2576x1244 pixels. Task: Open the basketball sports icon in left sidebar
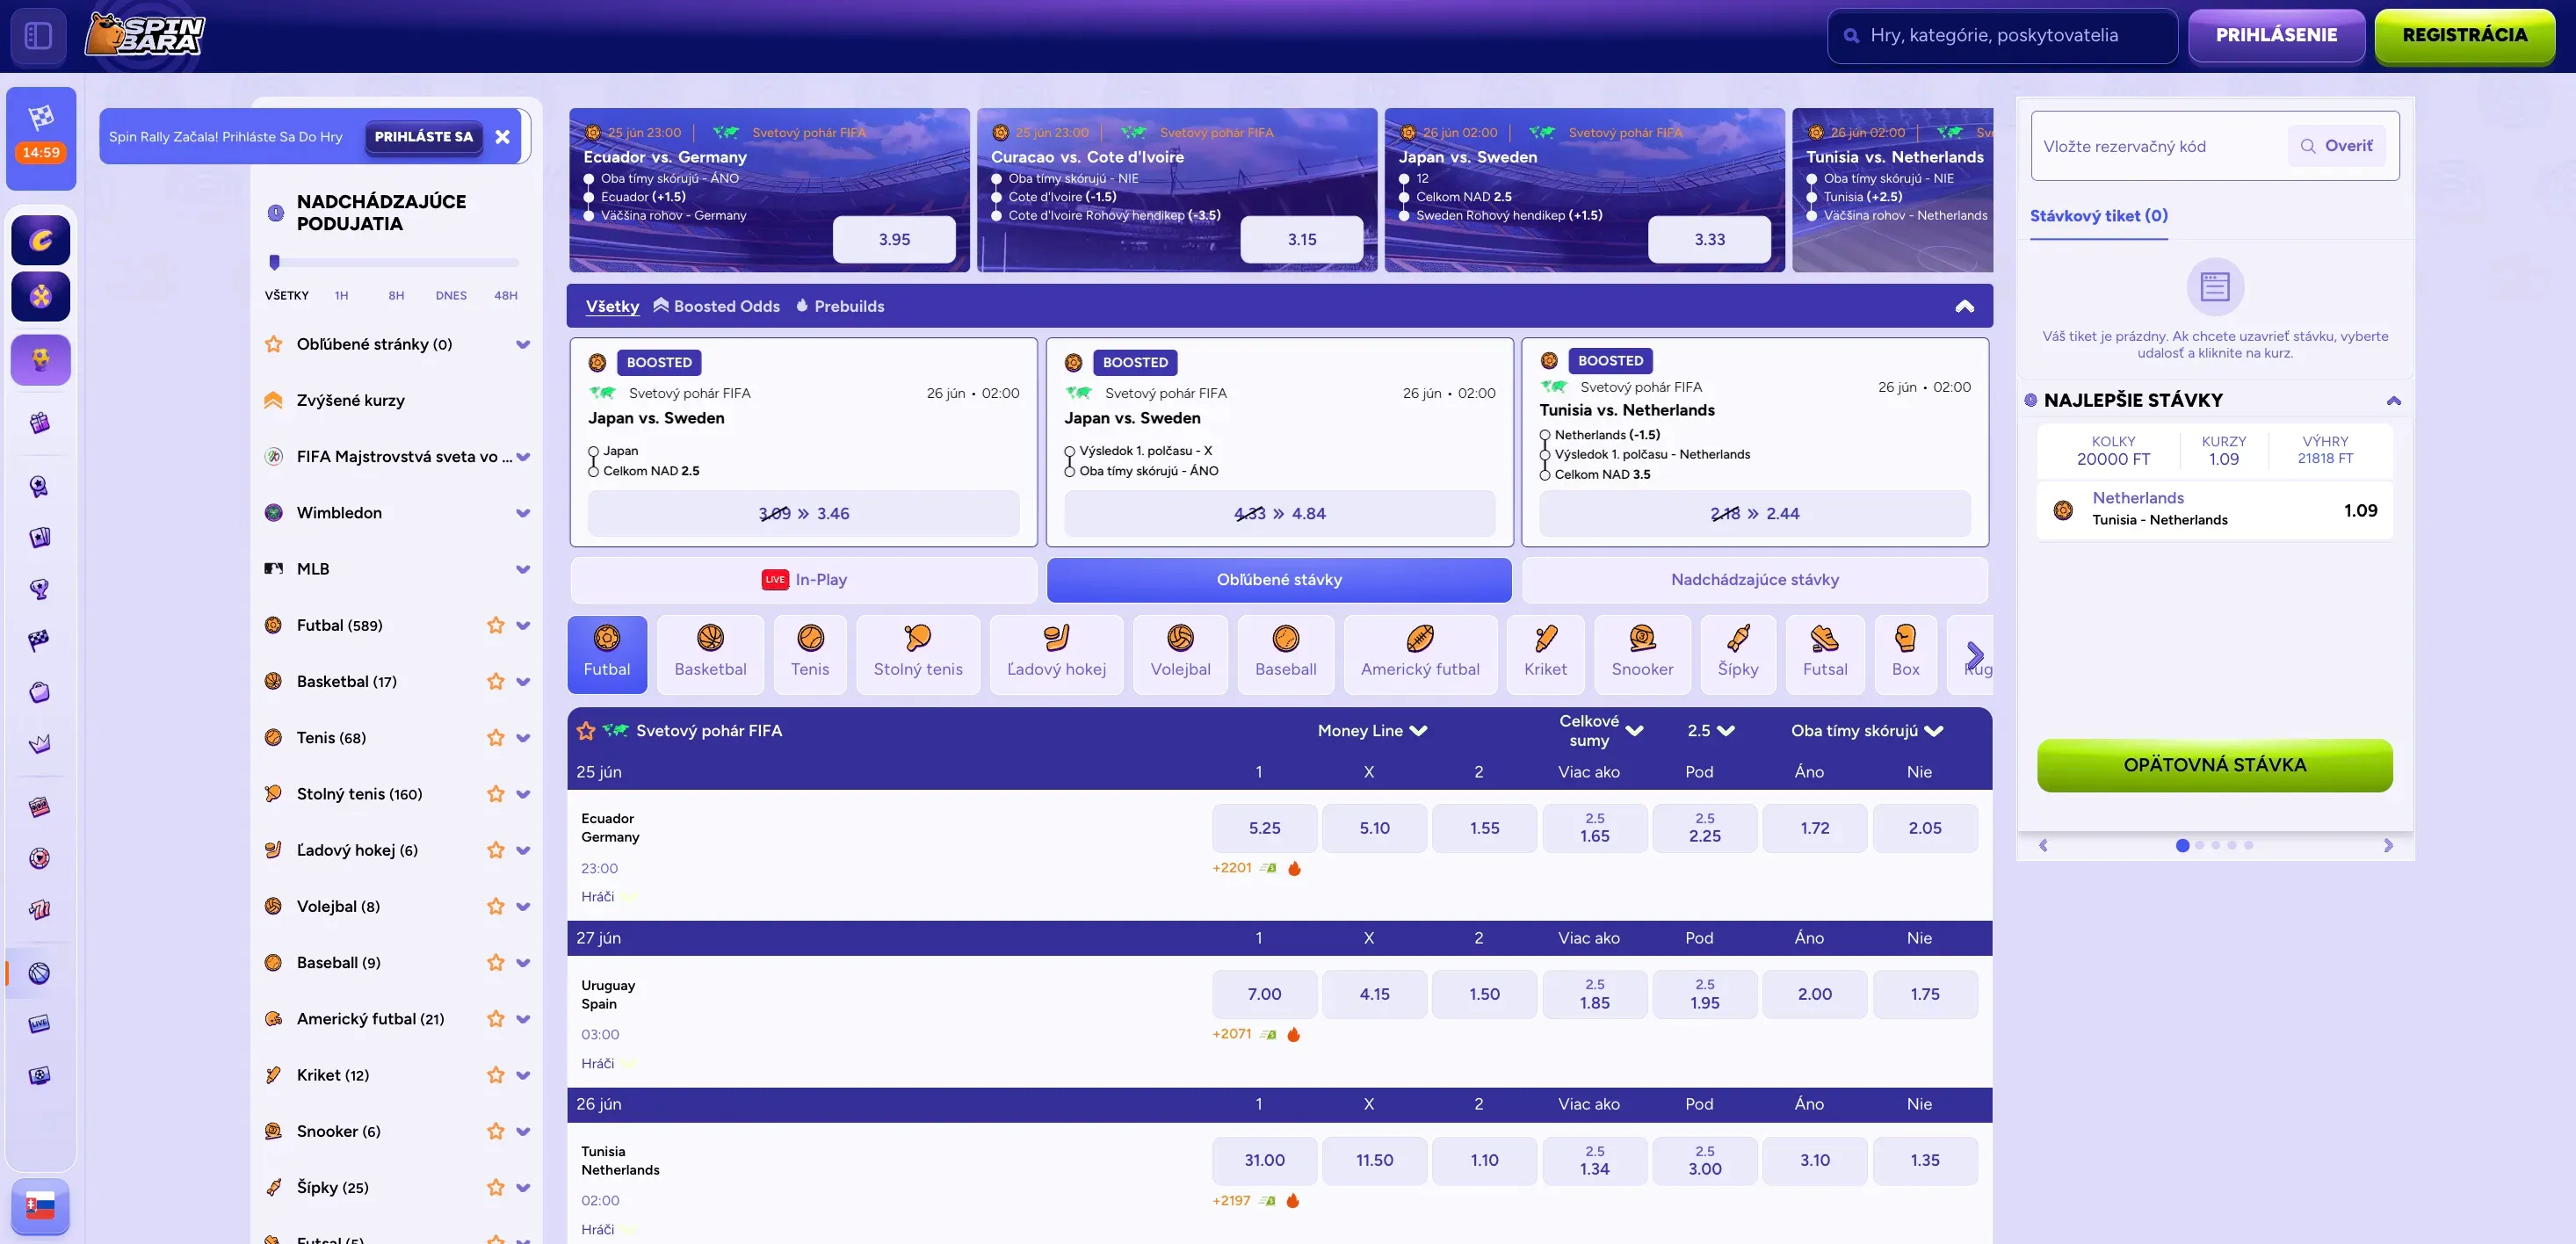tap(40, 972)
